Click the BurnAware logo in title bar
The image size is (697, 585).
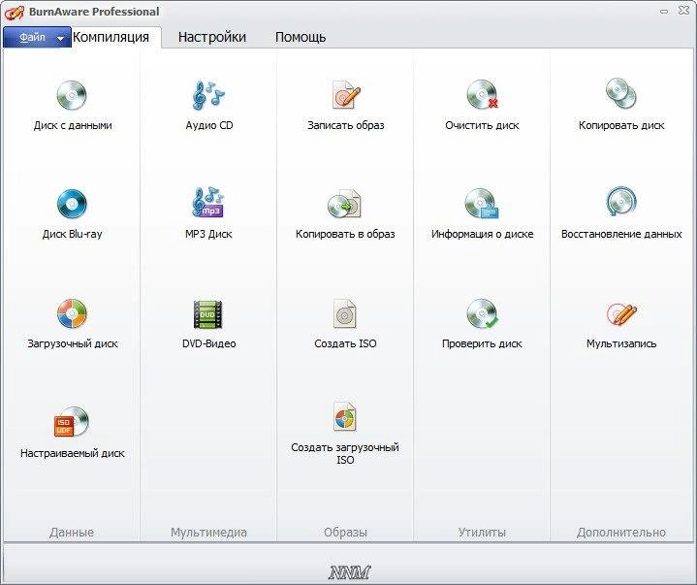15,12
